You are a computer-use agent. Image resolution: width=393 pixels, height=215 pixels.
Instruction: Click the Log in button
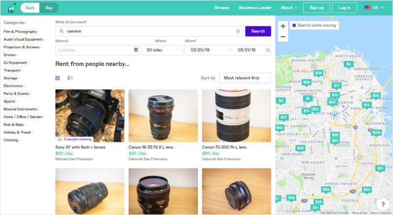pyautogui.click(x=344, y=8)
